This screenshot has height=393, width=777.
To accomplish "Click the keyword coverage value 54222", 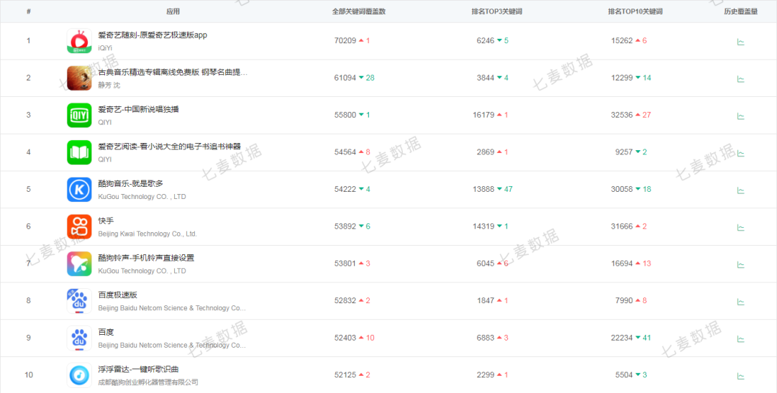I will point(345,189).
